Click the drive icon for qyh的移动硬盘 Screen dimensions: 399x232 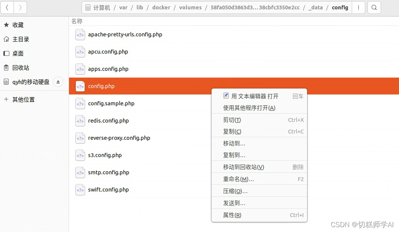coord(6,82)
